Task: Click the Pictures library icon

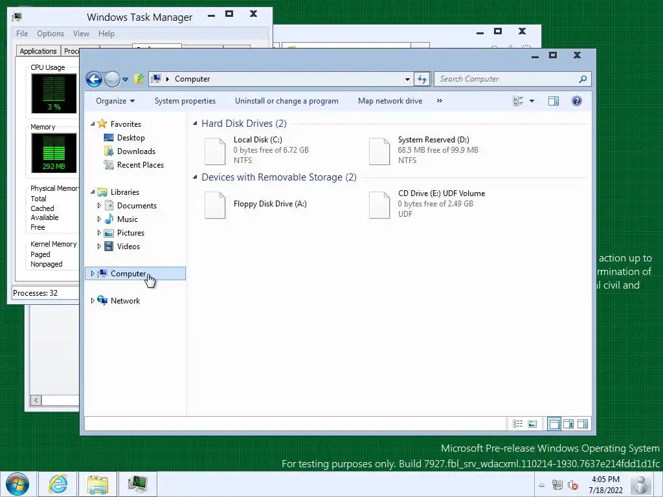Action: click(109, 233)
